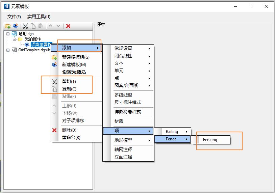
Task: Open the 实用工具(U) menu
Action: (39, 17)
